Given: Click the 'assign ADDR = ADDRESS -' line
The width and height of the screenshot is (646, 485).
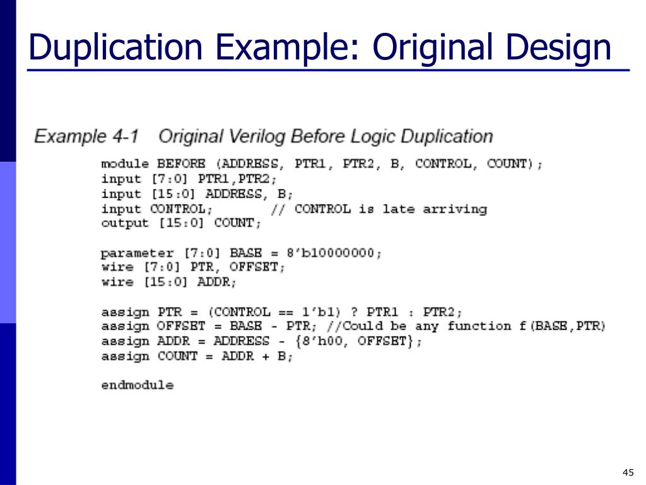Looking at the screenshot, I should pos(261,342).
